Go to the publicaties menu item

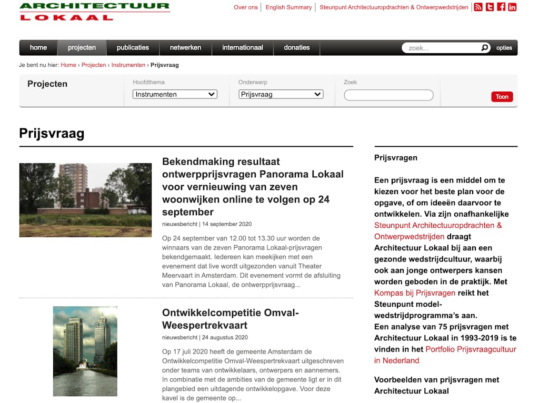[133, 48]
